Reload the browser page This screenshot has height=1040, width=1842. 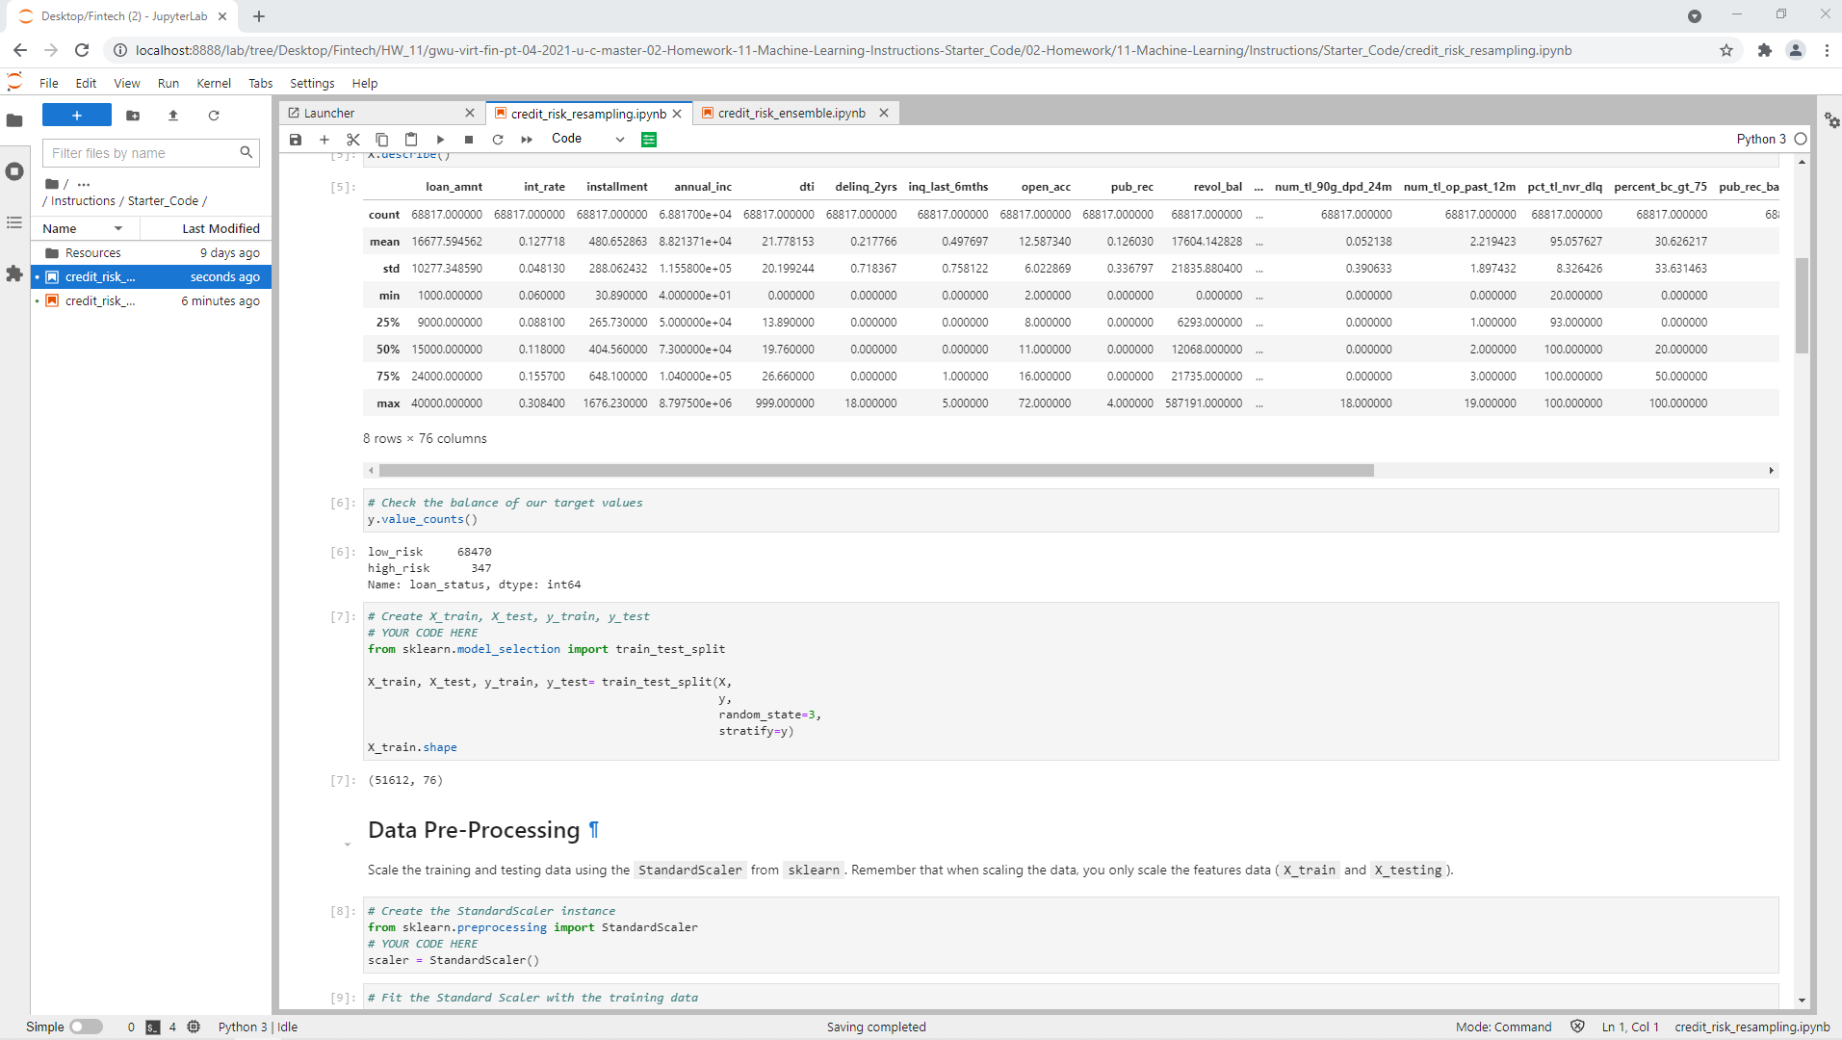point(82,50)
